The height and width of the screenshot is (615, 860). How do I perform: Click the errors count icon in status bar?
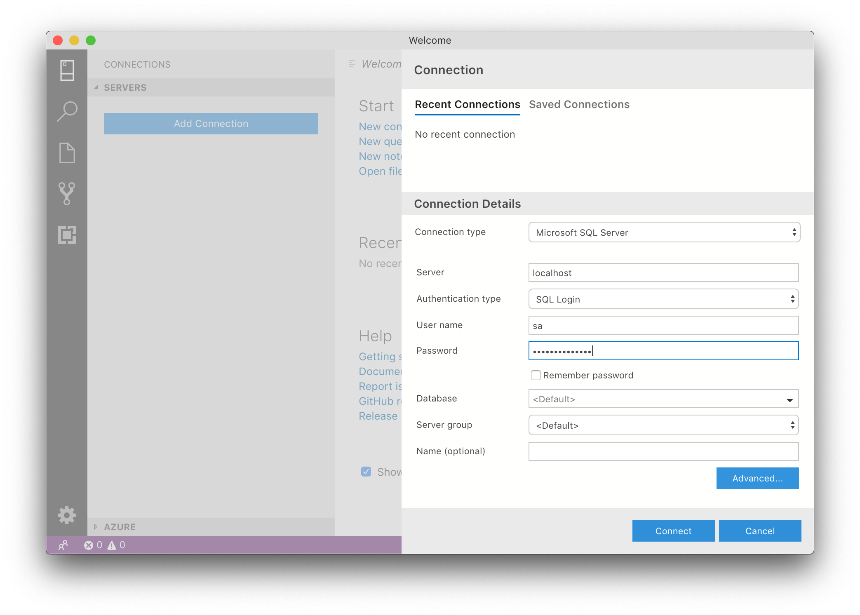[x=89, y=545]
